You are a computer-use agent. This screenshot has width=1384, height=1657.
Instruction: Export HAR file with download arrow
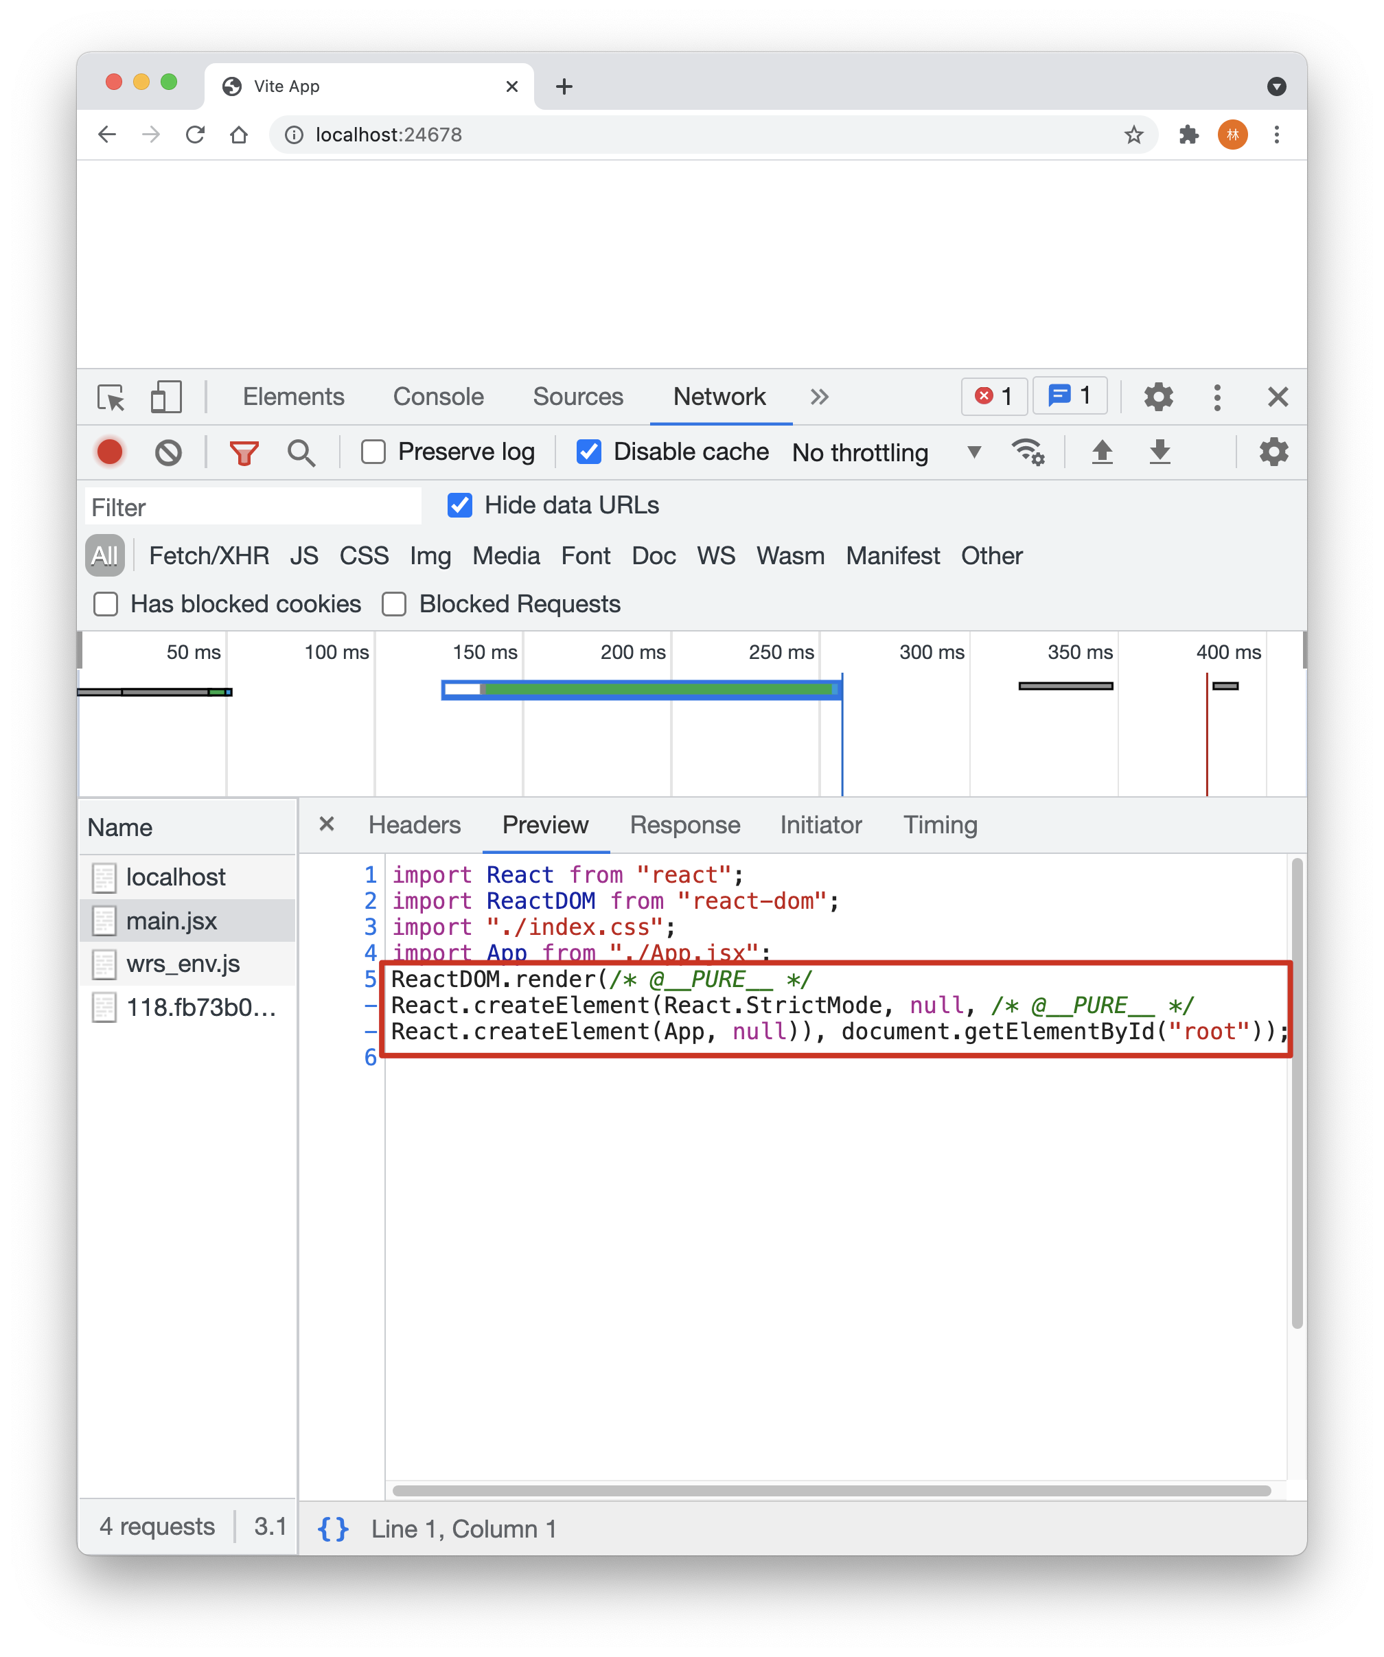pyautogui.click(x=1159, y=452)
